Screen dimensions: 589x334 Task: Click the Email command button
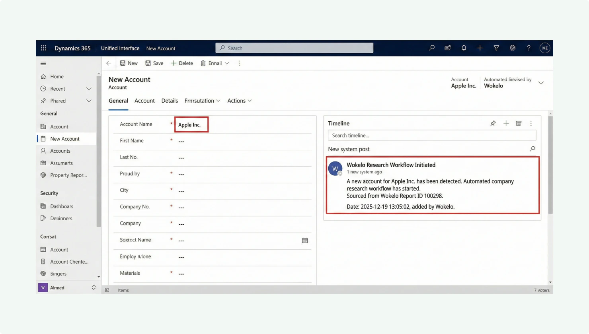[211, 63]
